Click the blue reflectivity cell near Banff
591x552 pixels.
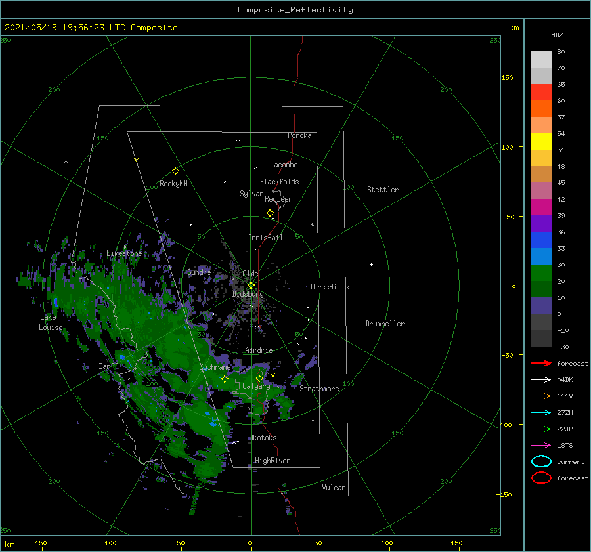(122, 357)
